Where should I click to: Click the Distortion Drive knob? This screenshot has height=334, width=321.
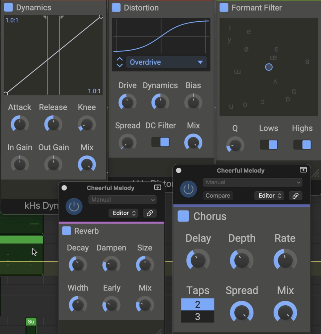tap(127, 102)
